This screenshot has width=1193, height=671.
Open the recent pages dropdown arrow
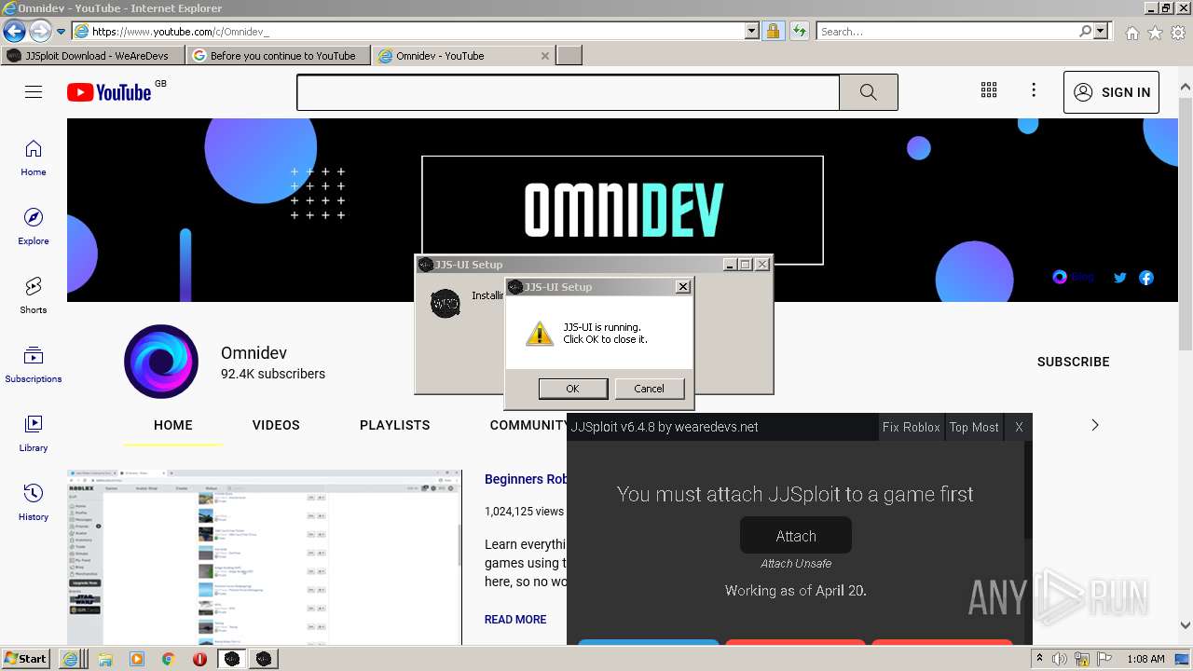(x=61, y=32)
